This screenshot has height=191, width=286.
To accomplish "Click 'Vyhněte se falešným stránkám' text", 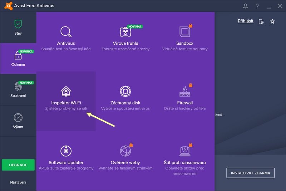I will [125, 168].
